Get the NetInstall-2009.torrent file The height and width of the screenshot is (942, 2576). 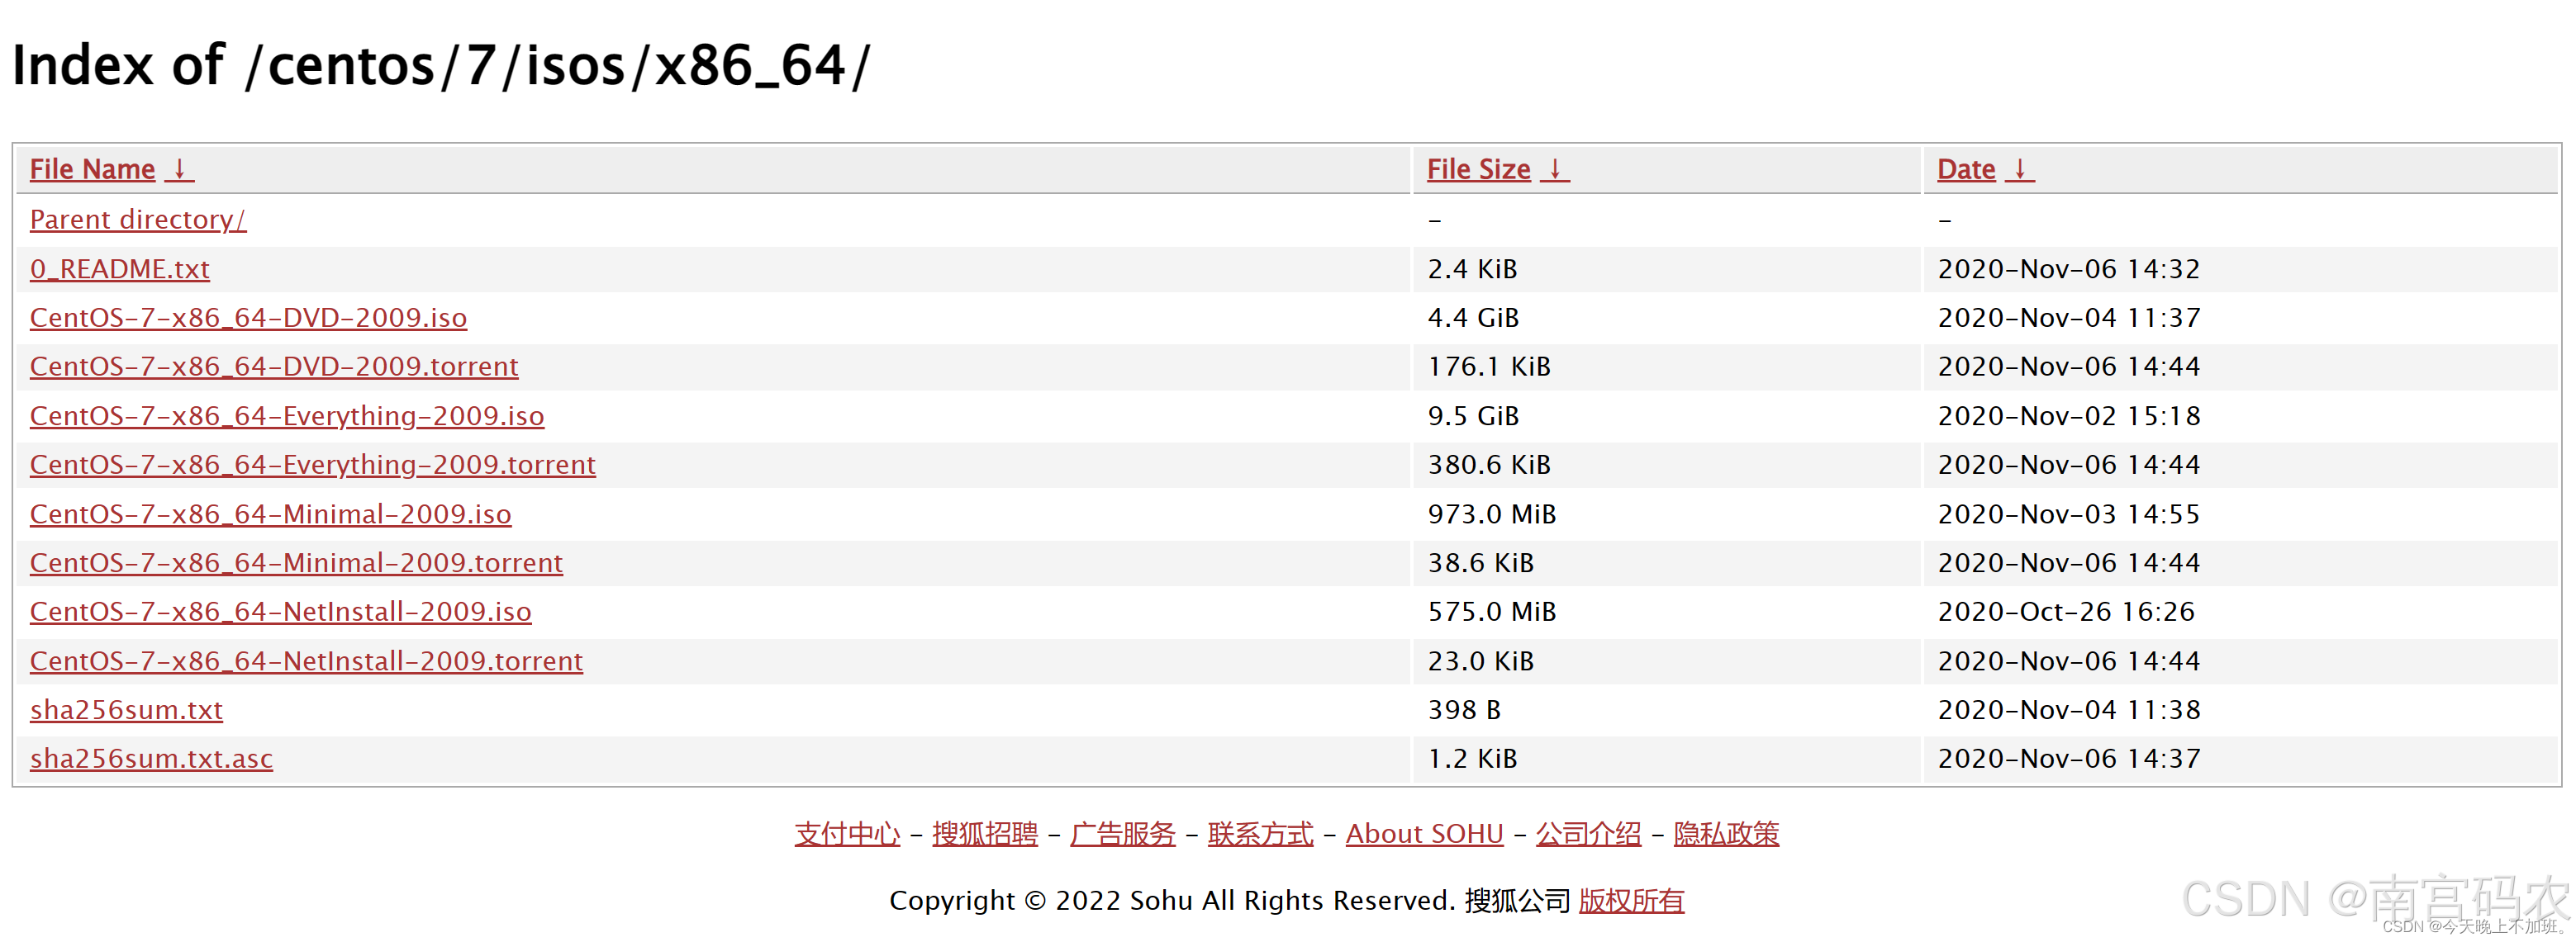(306, 660)
